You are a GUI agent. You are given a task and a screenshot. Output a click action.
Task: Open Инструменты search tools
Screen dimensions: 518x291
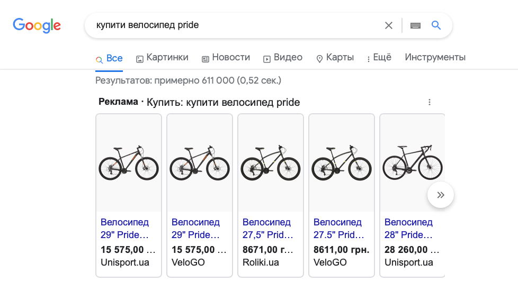pyautogui.click(x=435, y=58)
